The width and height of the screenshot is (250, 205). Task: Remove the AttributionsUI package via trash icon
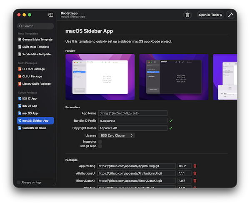[x=195, y=173]
